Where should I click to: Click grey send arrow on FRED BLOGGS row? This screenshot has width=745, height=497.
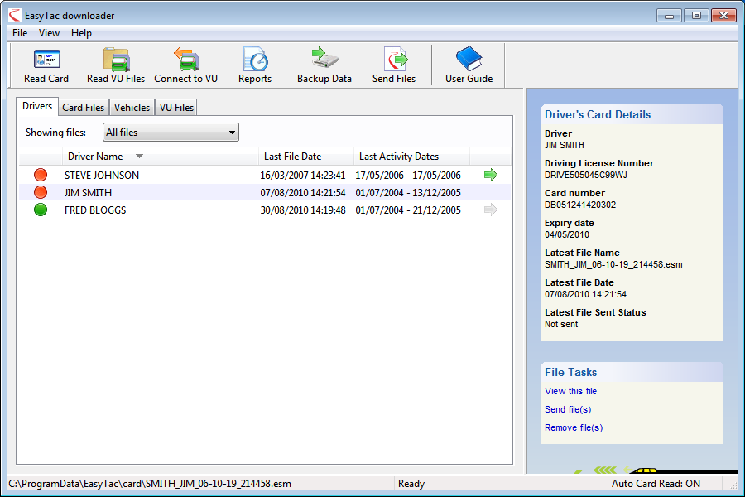coord(491,210)
